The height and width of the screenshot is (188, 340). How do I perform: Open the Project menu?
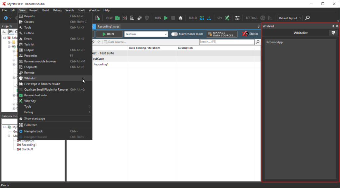coord(34,10)
